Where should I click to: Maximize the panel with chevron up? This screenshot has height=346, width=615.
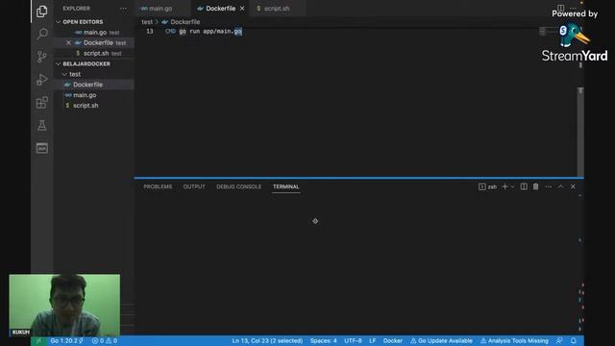[560, 186]
